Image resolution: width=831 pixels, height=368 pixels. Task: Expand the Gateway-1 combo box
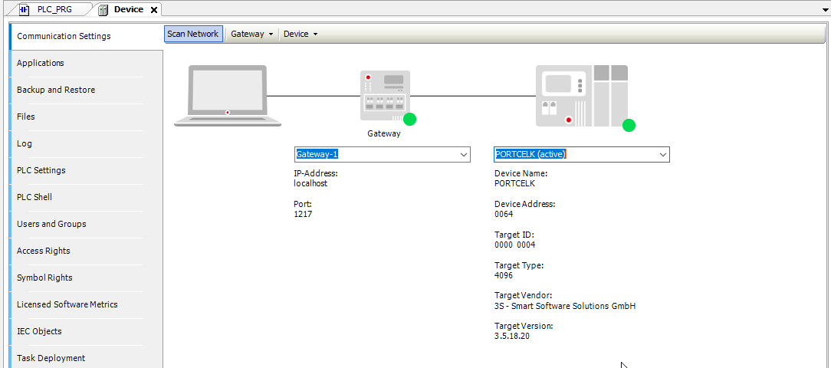coord(464,154)
